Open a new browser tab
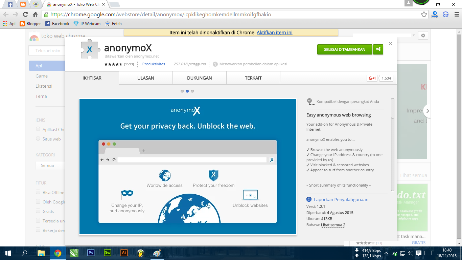 115,4
